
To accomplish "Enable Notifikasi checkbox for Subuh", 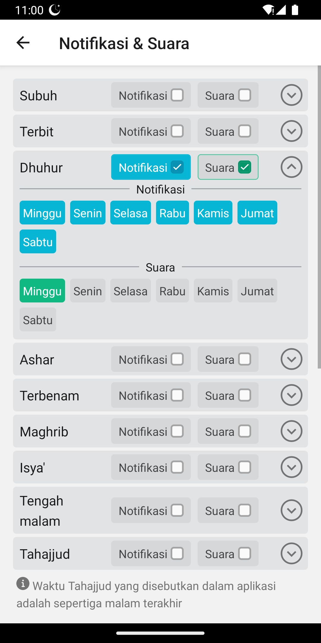I will pyautogui.click(x=177, y=95).
